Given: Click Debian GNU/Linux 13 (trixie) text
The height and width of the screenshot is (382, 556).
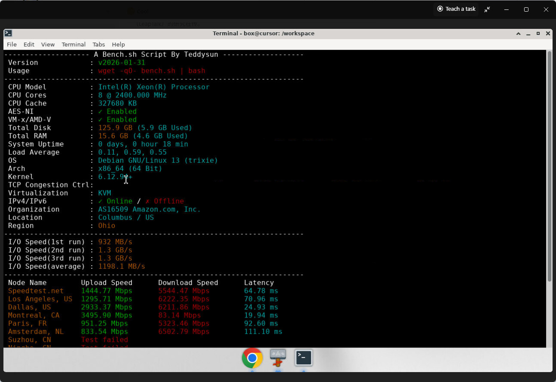Looking at the screenshot, I should click(x=158, y=161).
